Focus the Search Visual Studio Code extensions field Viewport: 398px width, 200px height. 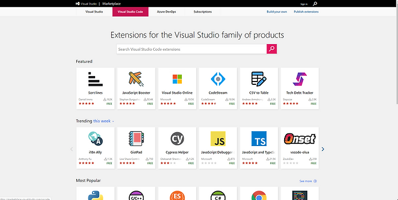tap(191, 49)
